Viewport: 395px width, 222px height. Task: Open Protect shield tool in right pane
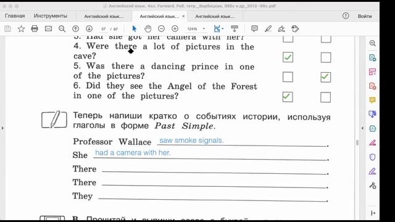coord(373,157)
